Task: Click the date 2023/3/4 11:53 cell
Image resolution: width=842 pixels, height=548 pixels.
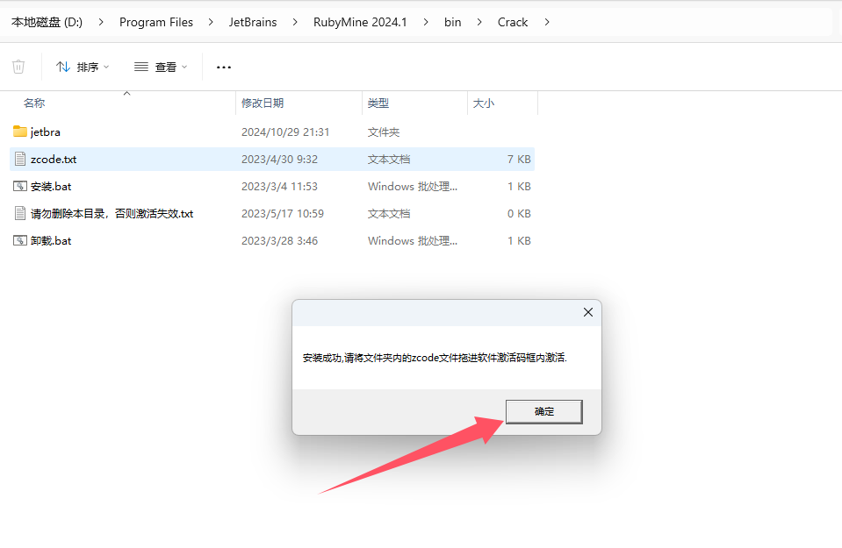Action: point(279,187)
